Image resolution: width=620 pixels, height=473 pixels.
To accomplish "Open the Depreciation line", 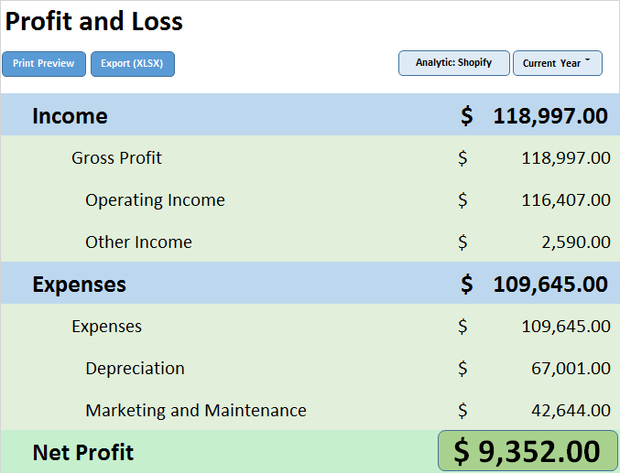I will pos(135,369).
